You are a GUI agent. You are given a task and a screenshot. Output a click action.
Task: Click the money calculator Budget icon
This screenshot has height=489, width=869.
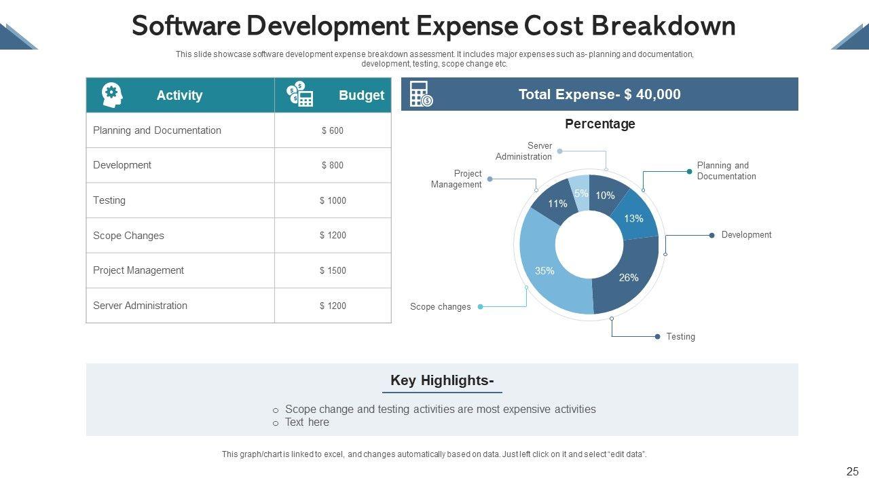coord(300,95)
